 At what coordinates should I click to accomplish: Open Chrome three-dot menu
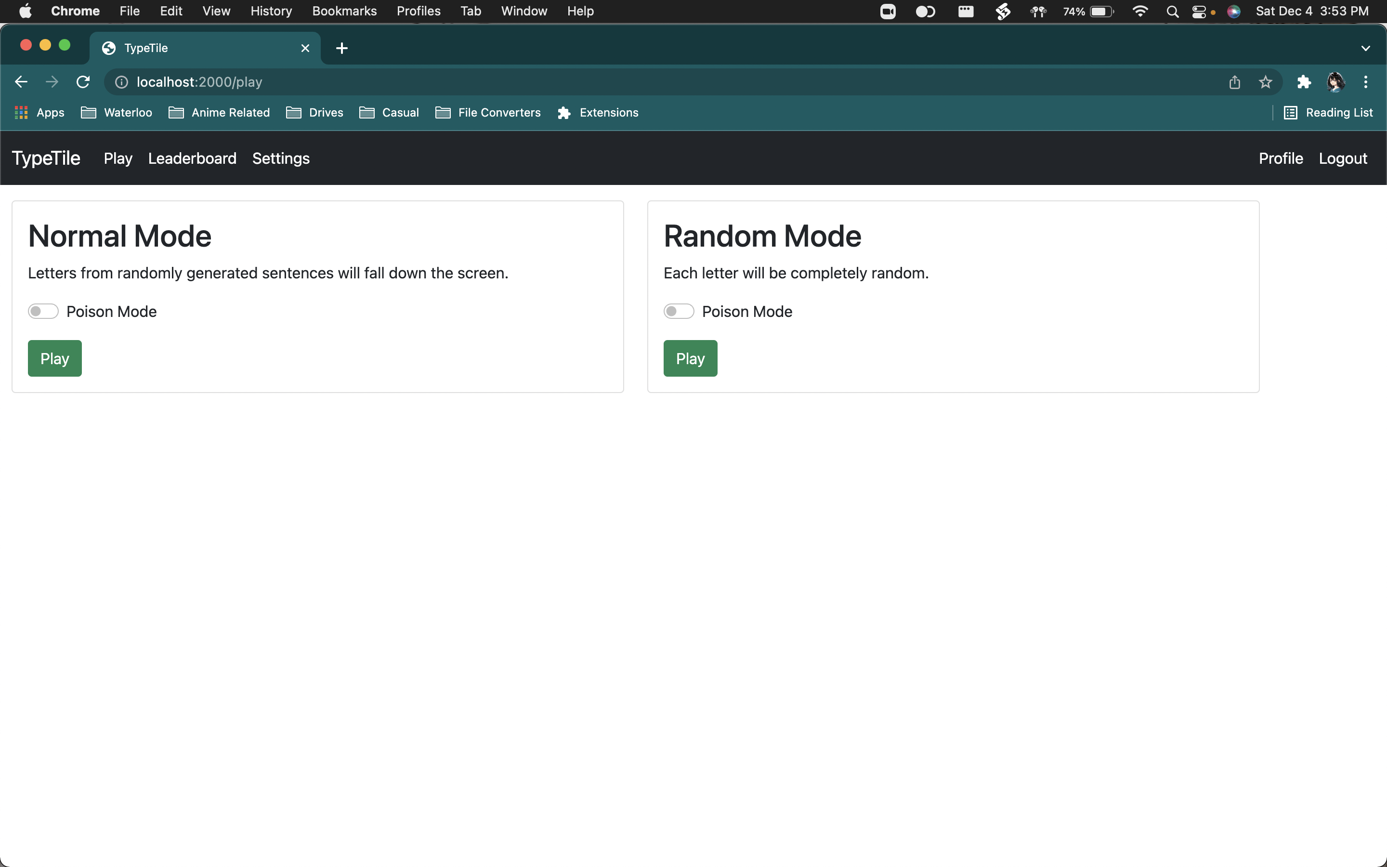pyautogui.click(x=1365, y=82)
